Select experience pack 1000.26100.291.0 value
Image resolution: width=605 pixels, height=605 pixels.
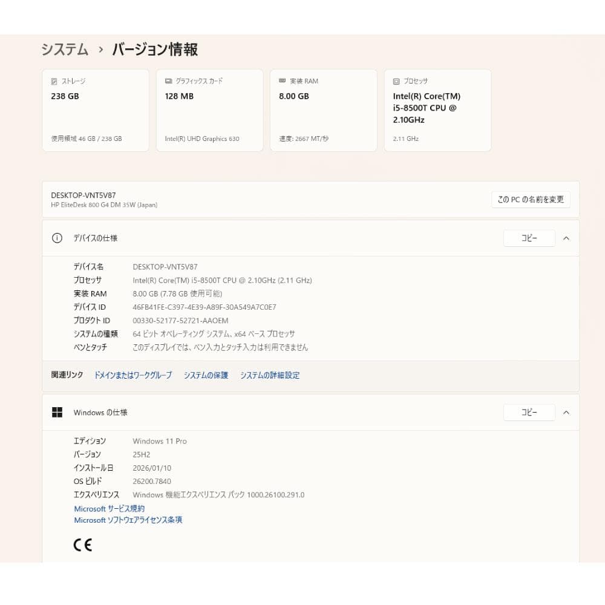point(218,495)
